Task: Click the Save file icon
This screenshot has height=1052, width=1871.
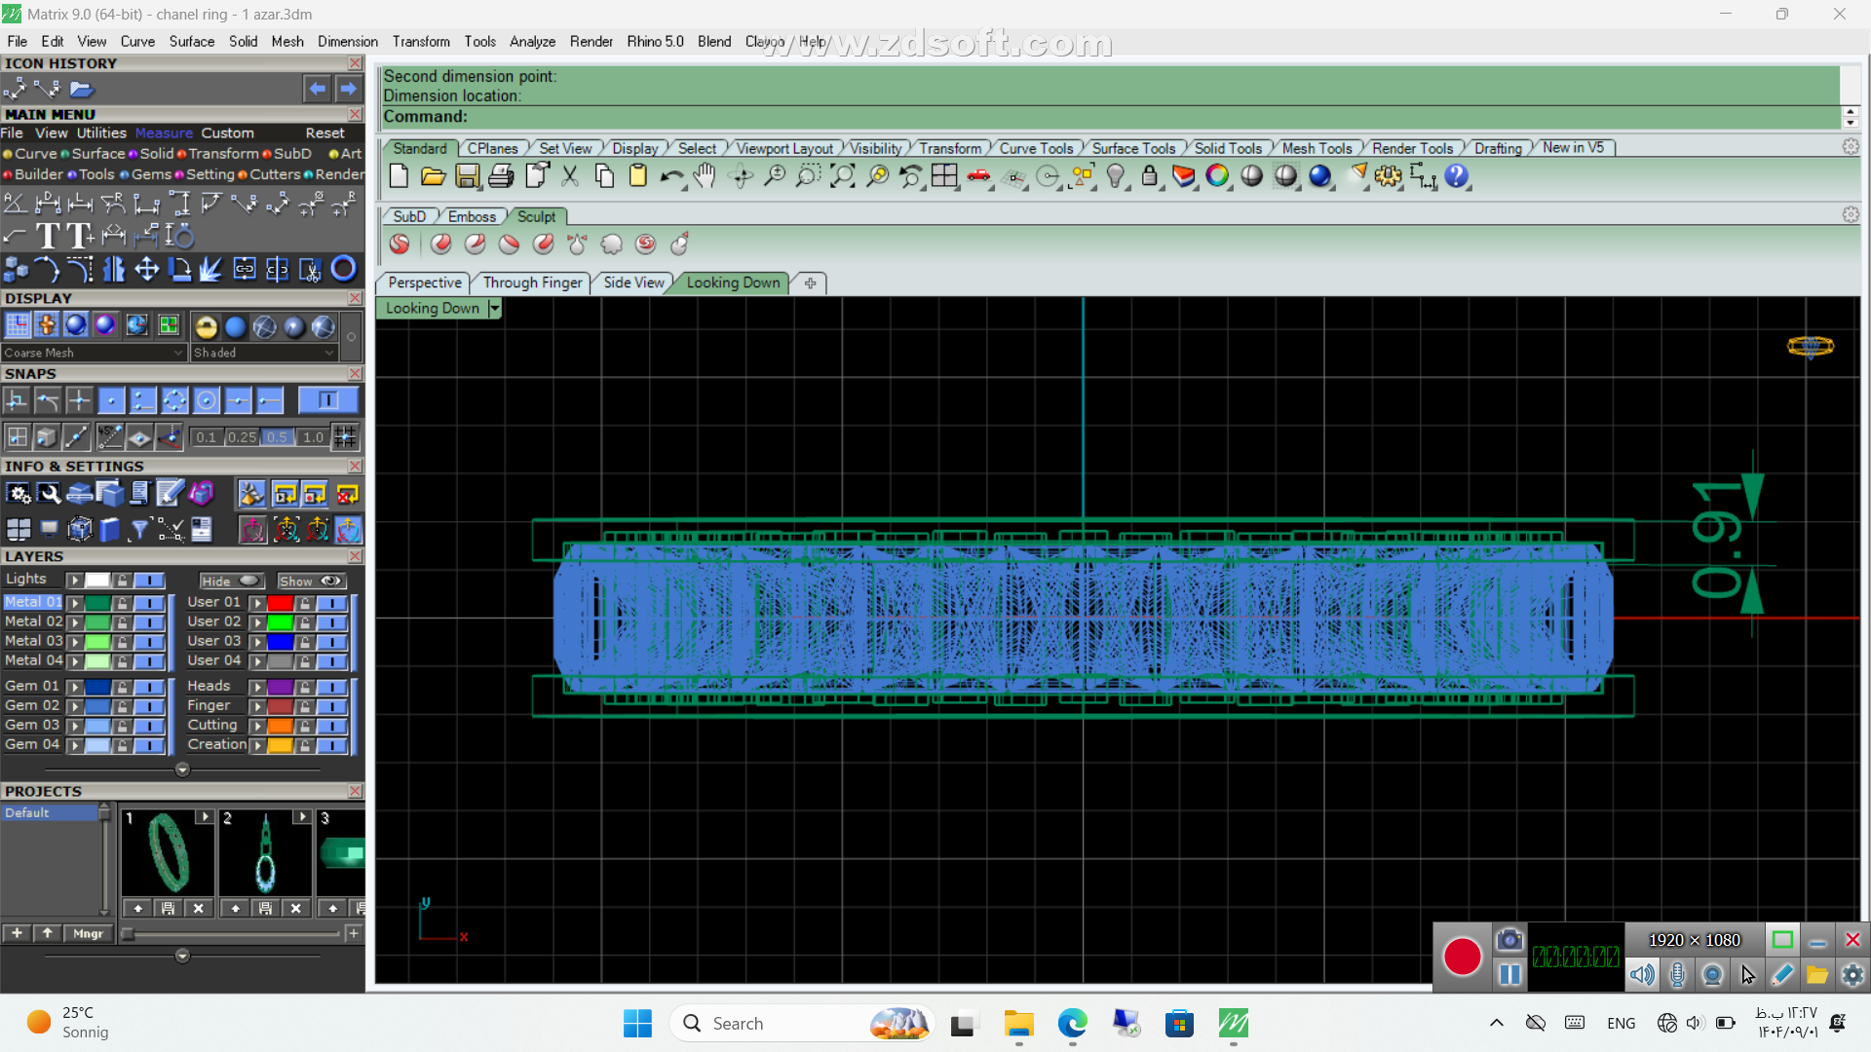Action: tap(467, 176)
